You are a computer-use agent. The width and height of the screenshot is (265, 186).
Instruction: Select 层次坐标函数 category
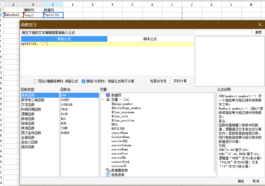pyautogui.click(x=40, y=133)
